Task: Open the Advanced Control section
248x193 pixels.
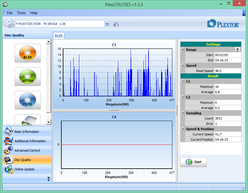Action: point(27,150)
